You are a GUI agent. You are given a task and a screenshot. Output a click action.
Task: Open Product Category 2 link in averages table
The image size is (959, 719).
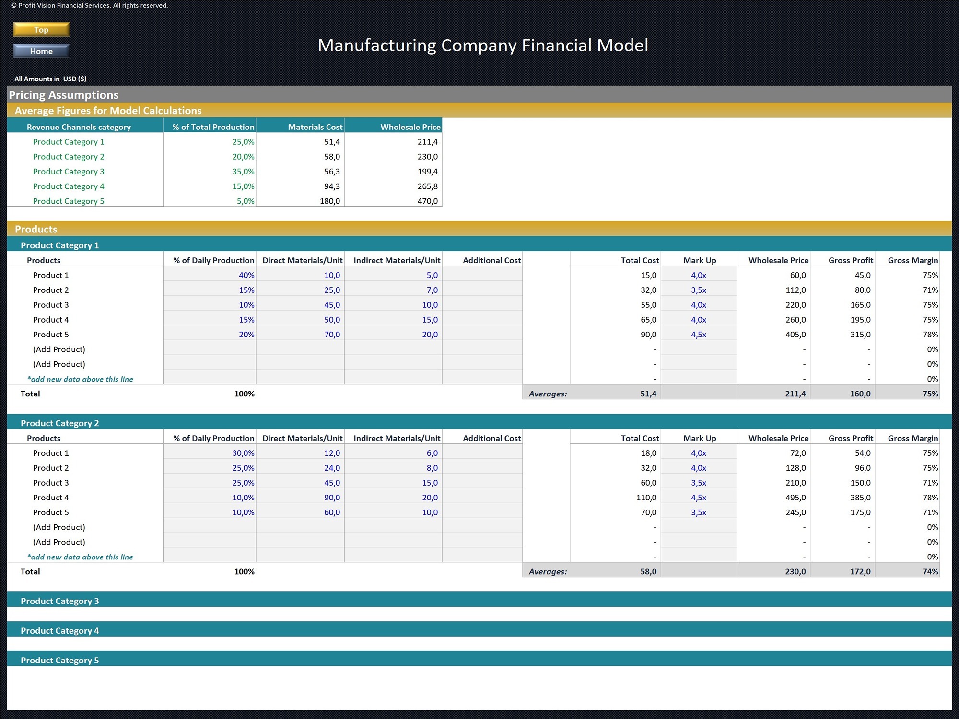(x=69, y=157)
